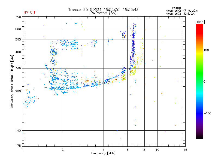The height and width of the screenshot is (163, 218).
Task: Click the x-axis '8' tick label
Action: pos(144,150)
